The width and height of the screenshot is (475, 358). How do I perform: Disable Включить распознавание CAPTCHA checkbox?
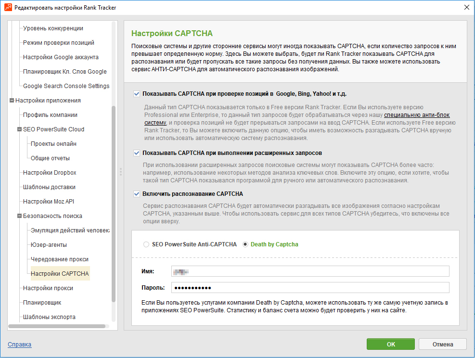coord(137,194)
